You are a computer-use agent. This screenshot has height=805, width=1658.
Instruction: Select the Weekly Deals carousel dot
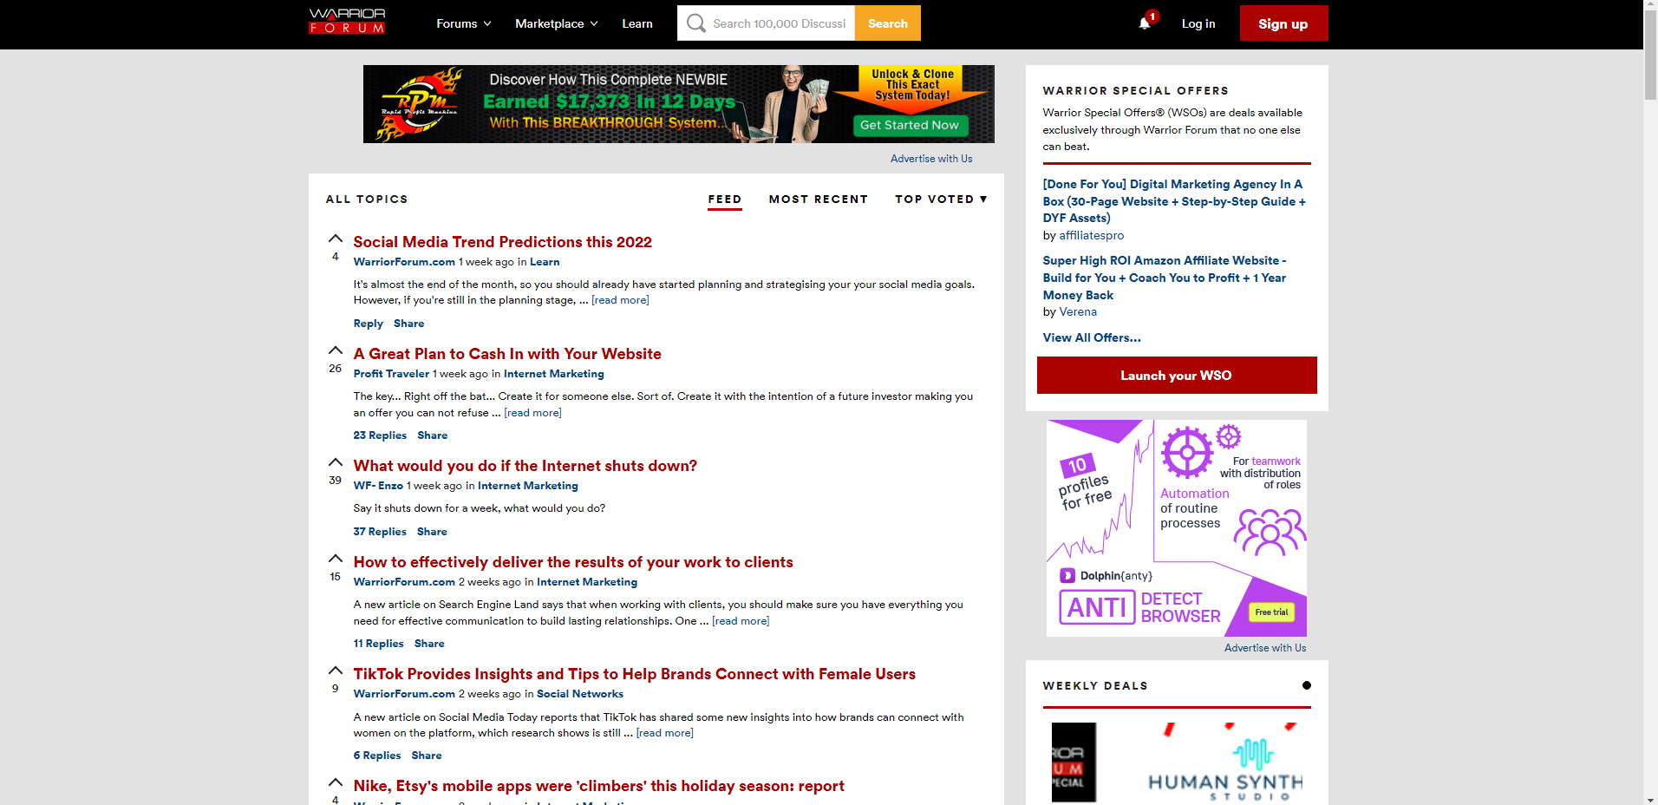(1306, 685)
